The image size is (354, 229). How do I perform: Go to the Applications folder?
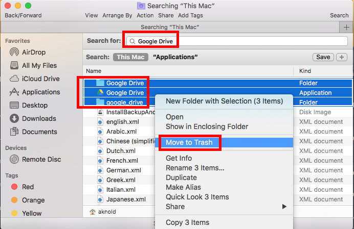tap(40, 92)
